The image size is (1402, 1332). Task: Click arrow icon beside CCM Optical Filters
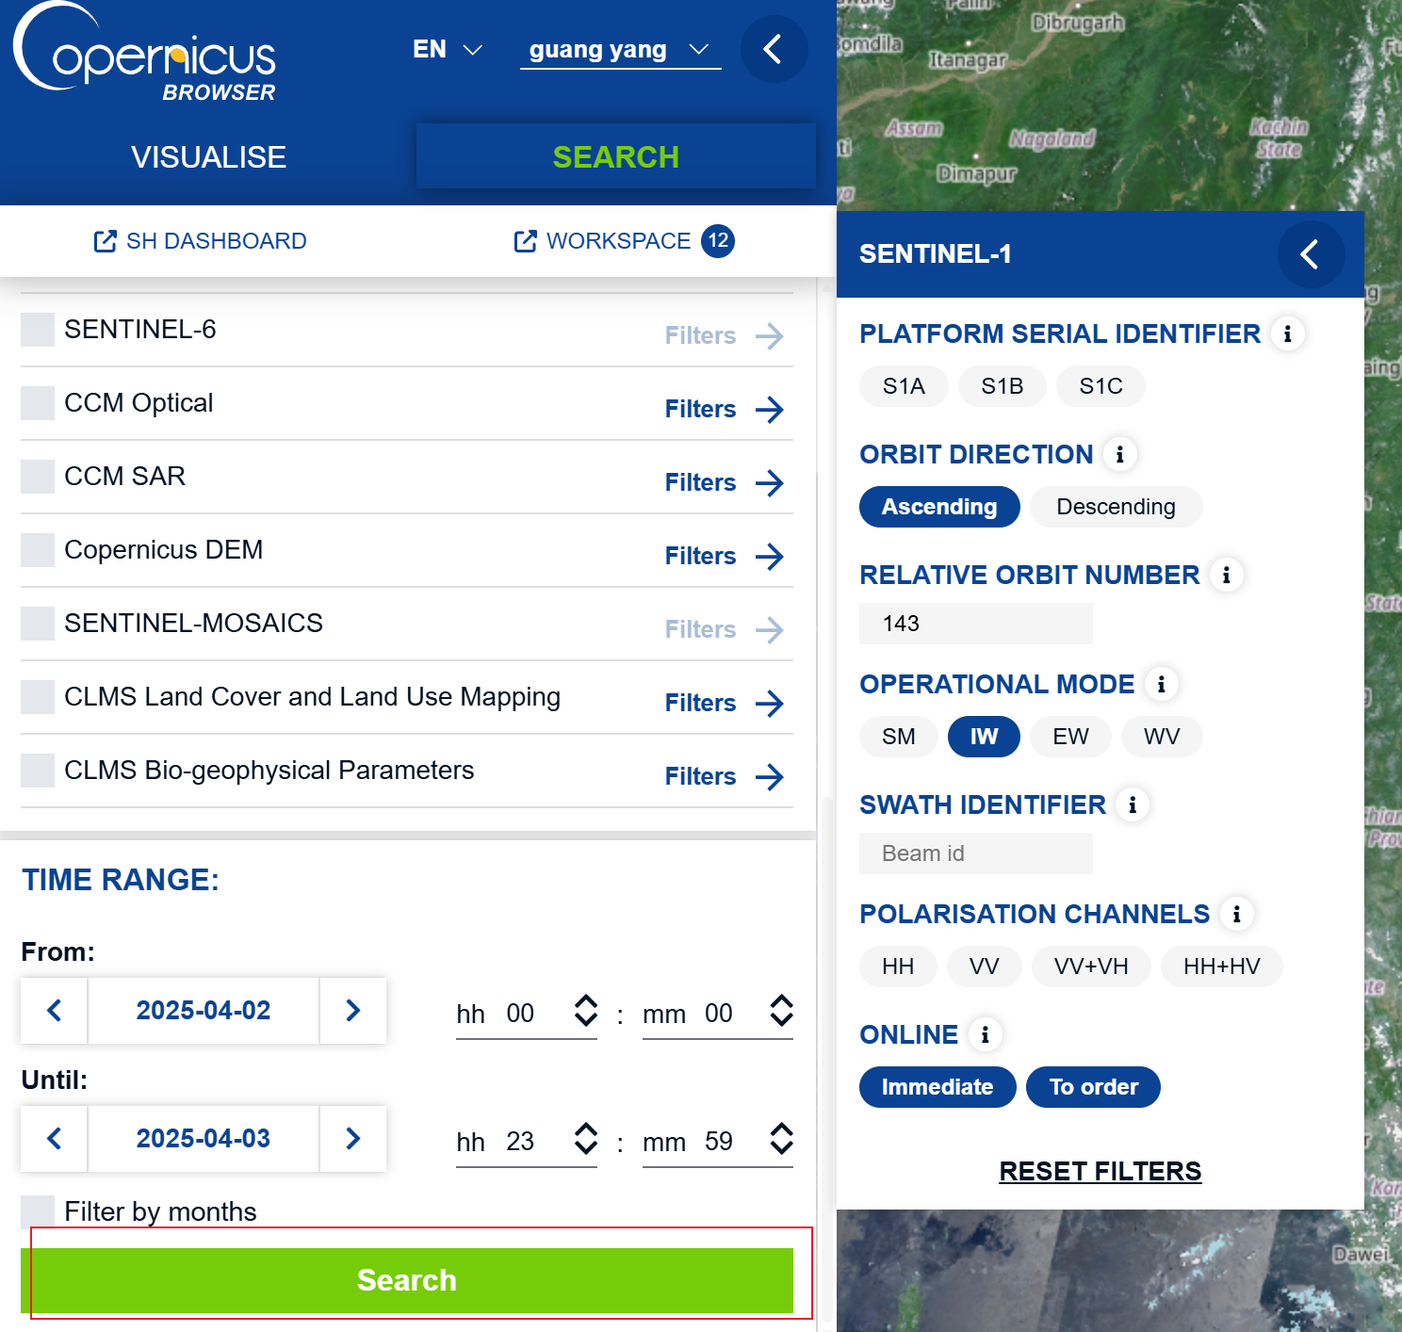(770, 410)
